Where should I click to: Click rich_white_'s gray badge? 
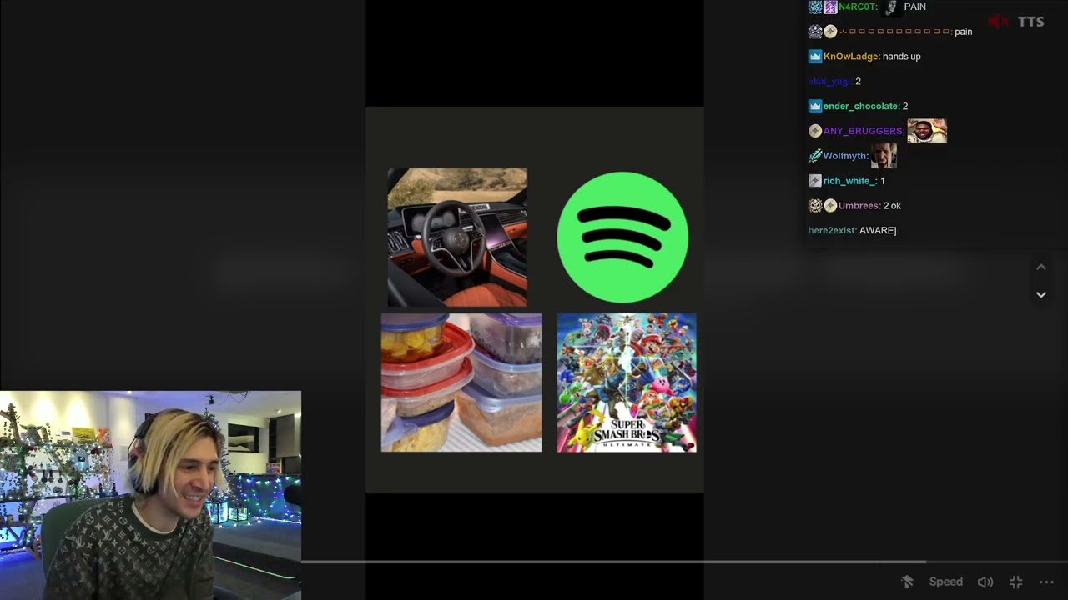[815, 181]
